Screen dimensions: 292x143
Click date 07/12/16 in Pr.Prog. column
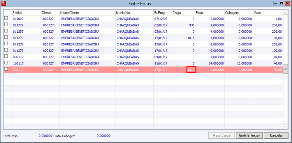click(161, 19)
